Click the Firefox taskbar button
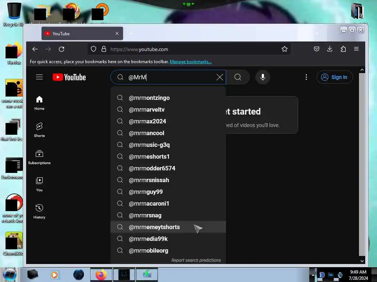The width and height of the screenshot is (377, 282). pos(101,275)
